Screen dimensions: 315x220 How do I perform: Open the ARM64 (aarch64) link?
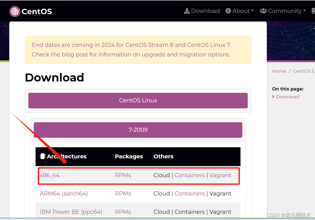click(64, 193)
